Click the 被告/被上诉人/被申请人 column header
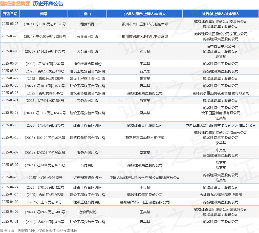Image resolution: width=259 pixels, height=233 pixels. click(x=221, y=14)
